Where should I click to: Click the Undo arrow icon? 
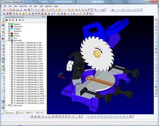point(36,10)
